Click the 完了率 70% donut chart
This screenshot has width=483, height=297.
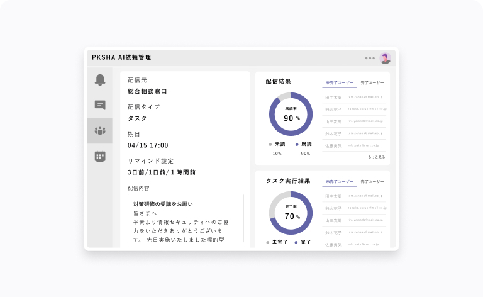tap(291, 213)
